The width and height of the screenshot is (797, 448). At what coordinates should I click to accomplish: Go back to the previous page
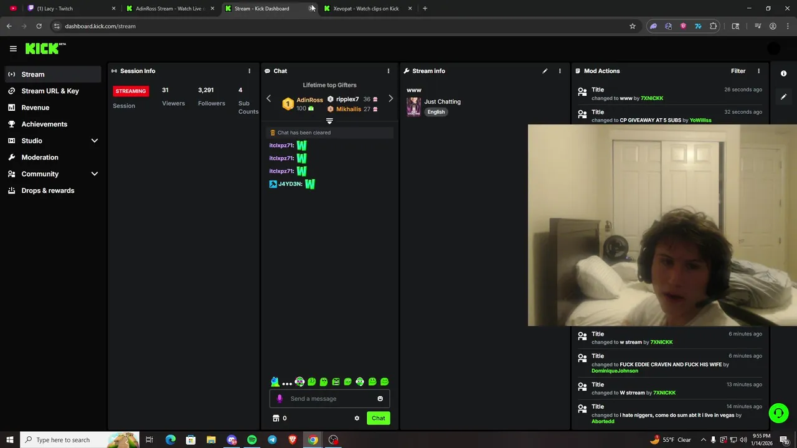click(9, 26)
